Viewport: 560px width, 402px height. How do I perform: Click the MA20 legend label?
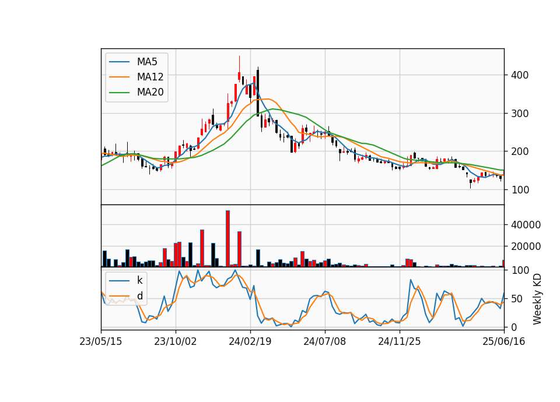point(150,93)
